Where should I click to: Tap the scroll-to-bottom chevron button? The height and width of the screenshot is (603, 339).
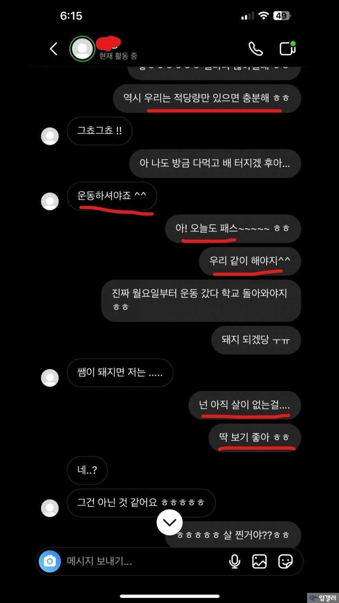click(x=169, y=522)
